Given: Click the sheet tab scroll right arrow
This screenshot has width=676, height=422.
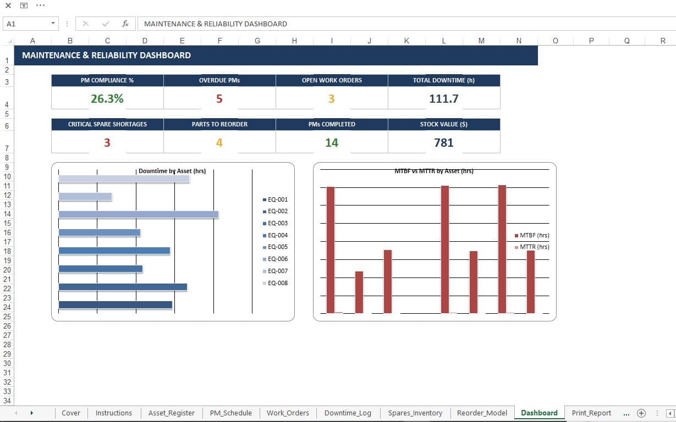Looking at the screenshot, I should coord(32,413).
